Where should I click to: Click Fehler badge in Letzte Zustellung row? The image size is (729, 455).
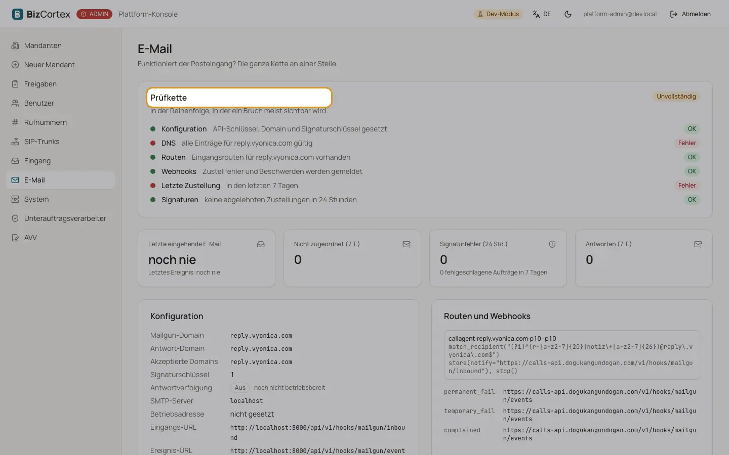(x=687, y=186)
